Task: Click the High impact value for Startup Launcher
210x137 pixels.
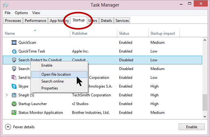Action: click(x=155, y=104)
